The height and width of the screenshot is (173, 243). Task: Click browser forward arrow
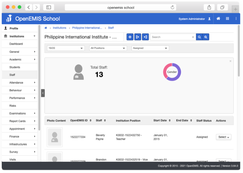36,7
